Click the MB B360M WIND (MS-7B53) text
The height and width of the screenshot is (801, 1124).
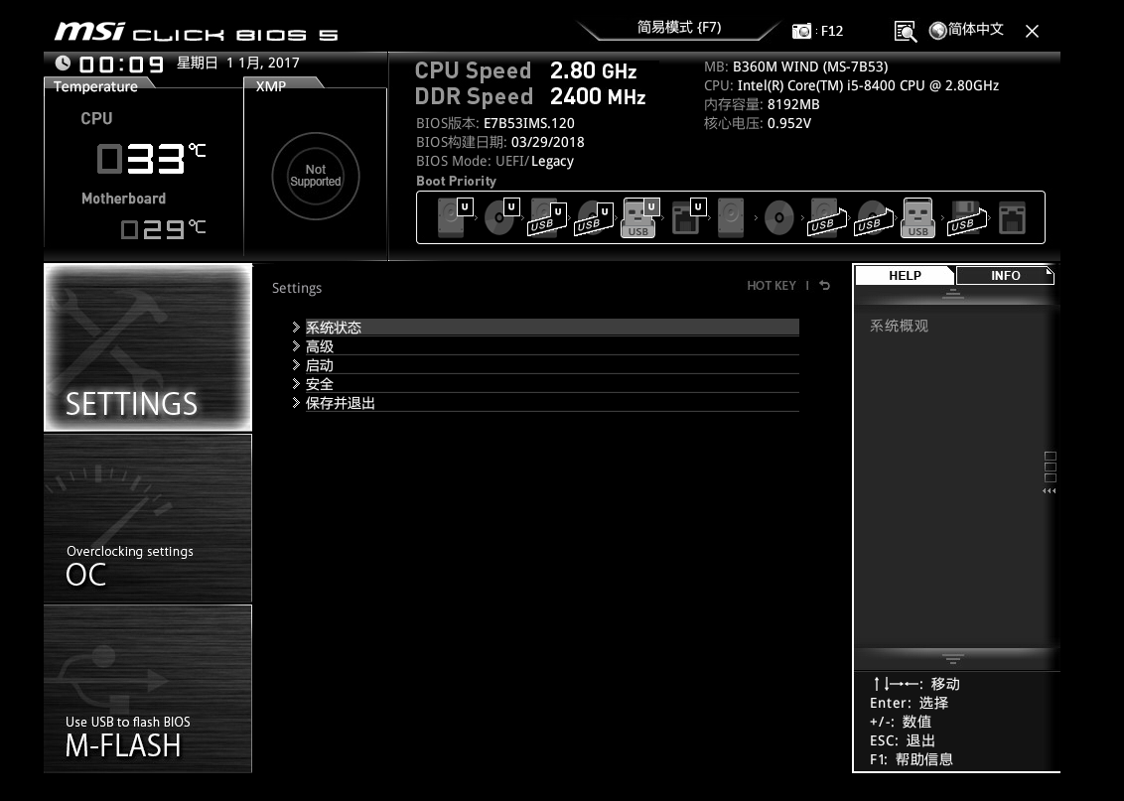tap(795, 67)
